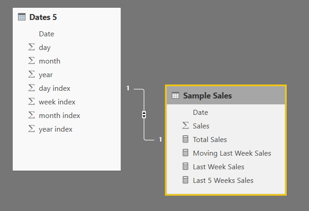Viewport: 309px width, 211px height.
Task: Select the year index field
Action: click(56, 129)
